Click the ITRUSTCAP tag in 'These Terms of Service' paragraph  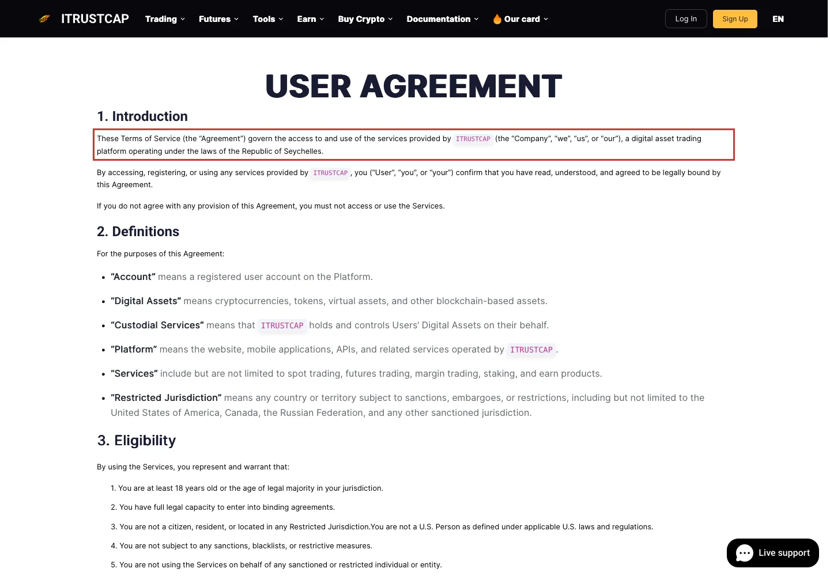click(473, 139)
